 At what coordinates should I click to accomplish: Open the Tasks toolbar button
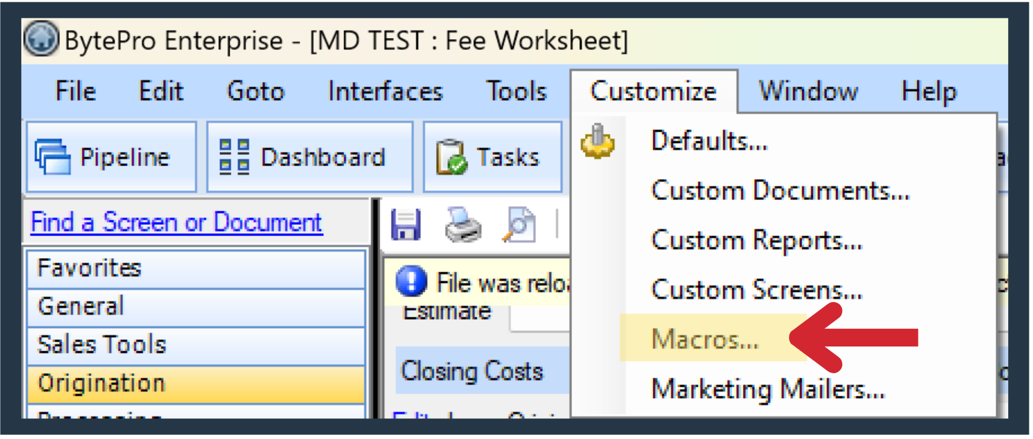click(492, 157)
